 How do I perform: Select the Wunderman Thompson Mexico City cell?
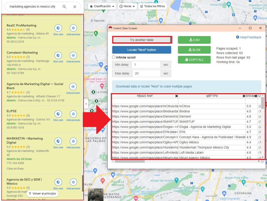(x=212, y=147)
